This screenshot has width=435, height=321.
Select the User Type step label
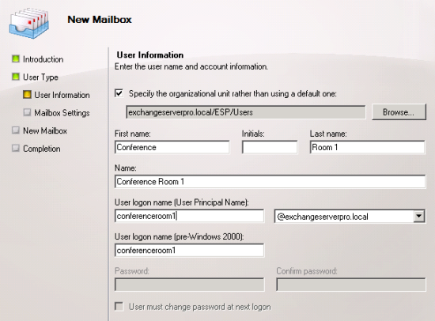(40, 77)
